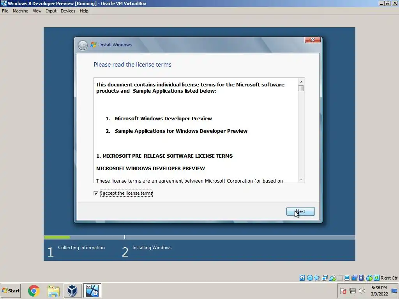This screenshot has height=299, width=399.
Task: Click 'Please read the license terms' heading
Action: 132,65
